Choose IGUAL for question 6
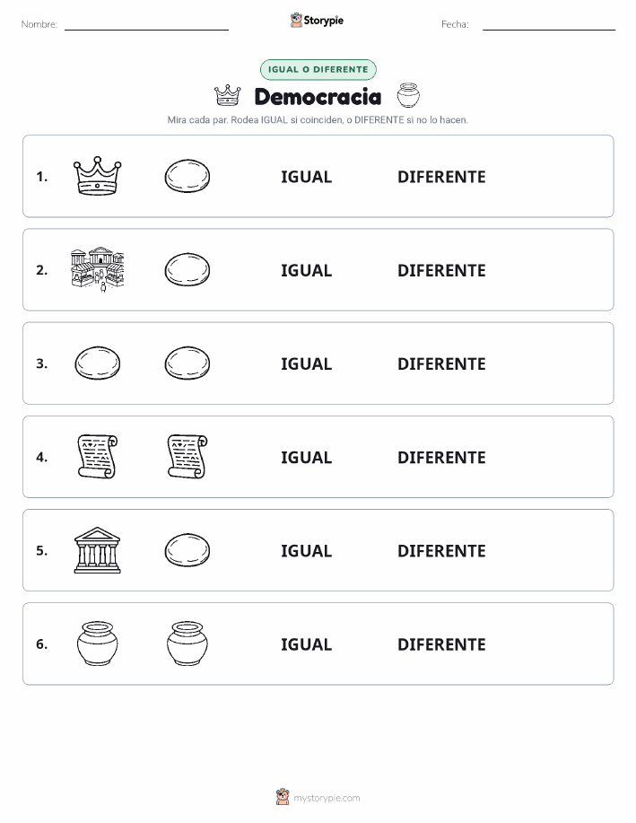636x823 pixels. click(307, 644)
